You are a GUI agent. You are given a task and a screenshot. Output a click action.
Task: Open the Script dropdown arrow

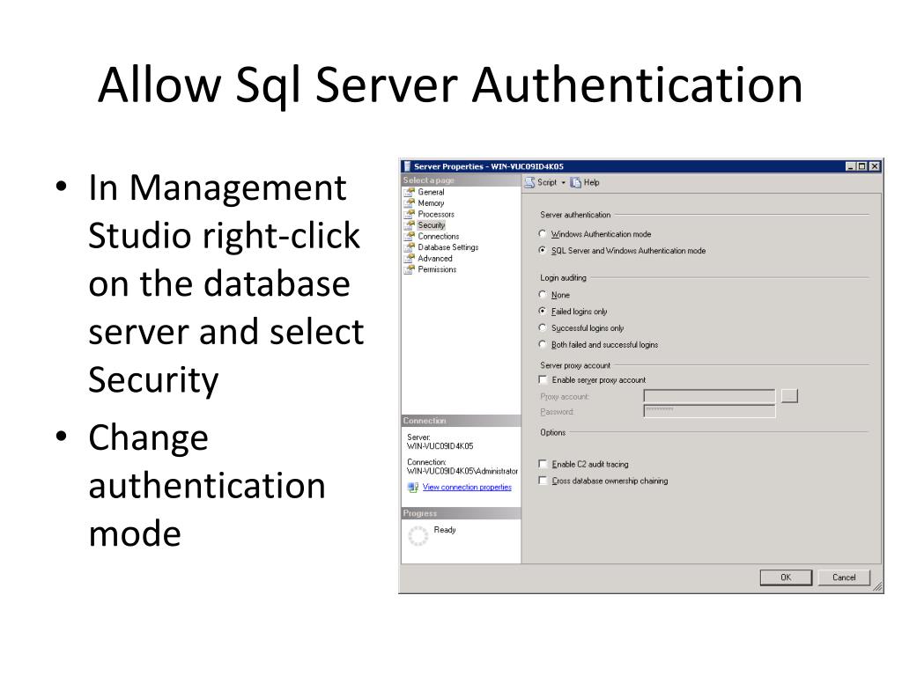pos(563,183)
